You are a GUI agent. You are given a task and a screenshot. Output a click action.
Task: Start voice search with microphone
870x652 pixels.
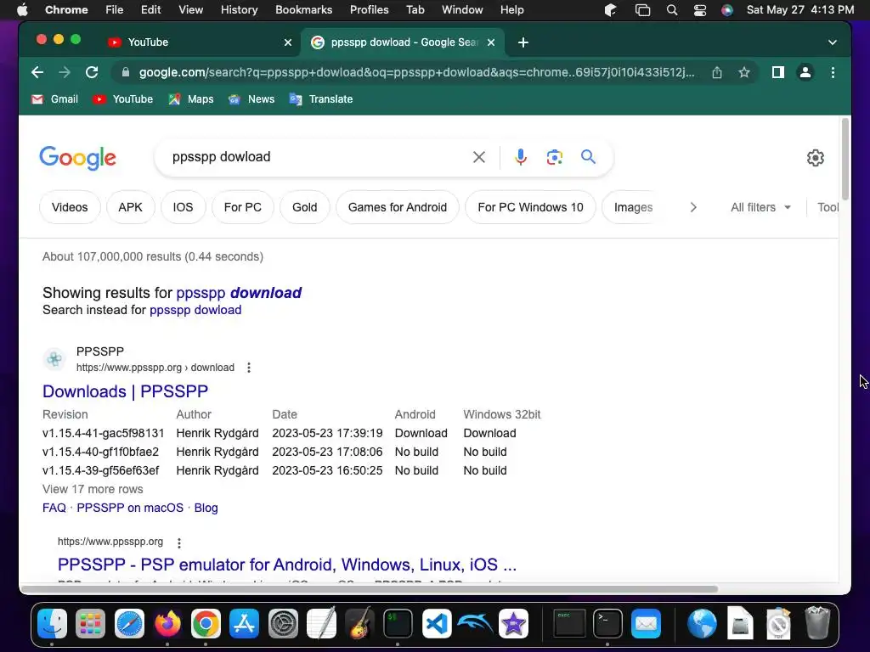pos(521,157)
